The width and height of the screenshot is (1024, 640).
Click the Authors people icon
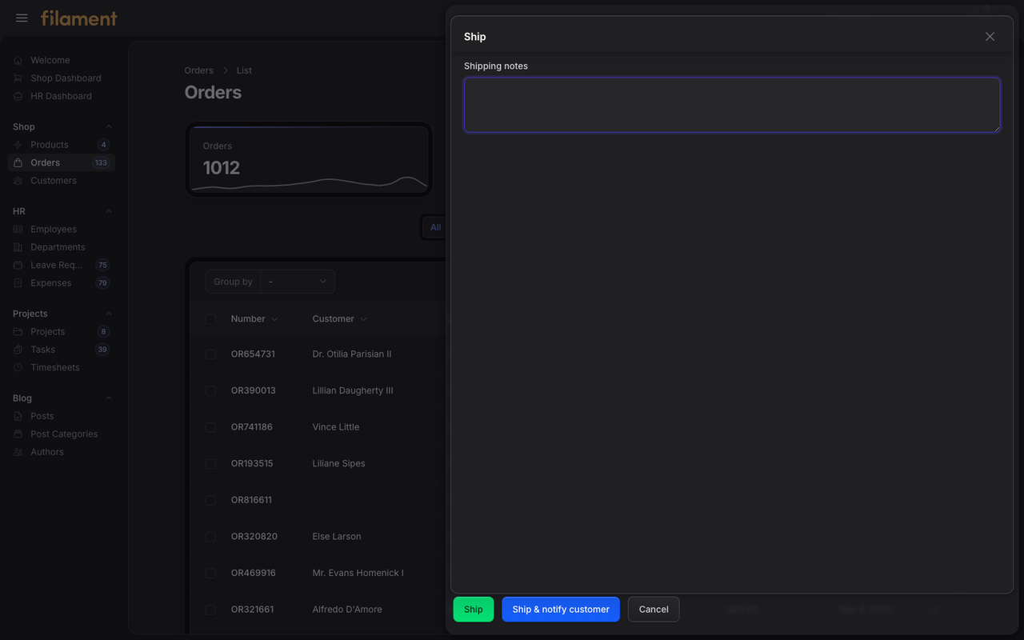18,452
